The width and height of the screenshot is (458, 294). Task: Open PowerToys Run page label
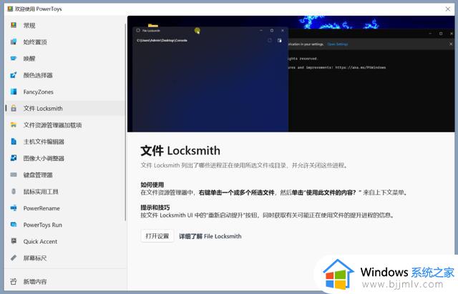(x=43, y=225)
